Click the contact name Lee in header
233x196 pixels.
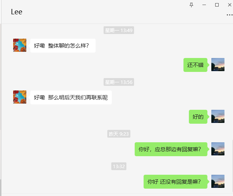pos(17,12)
